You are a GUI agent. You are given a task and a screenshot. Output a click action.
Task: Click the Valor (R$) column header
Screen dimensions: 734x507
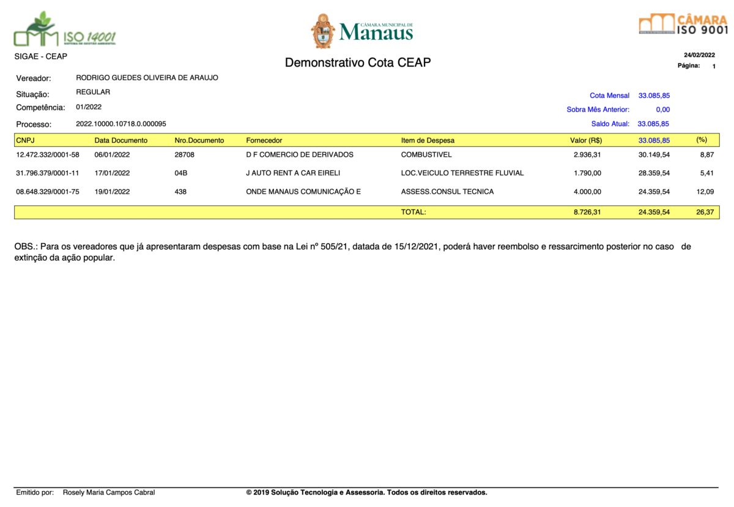click(586, 140)
